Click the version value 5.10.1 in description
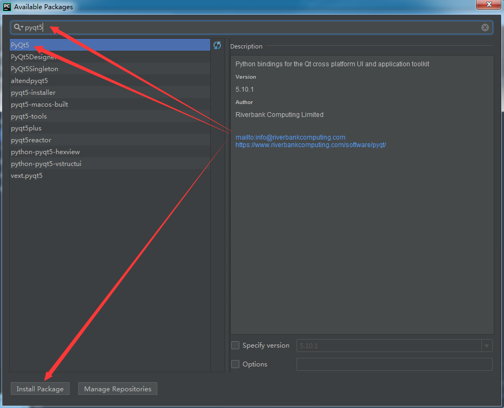Screen dimensions: 504x408 [x=245, y=89]
